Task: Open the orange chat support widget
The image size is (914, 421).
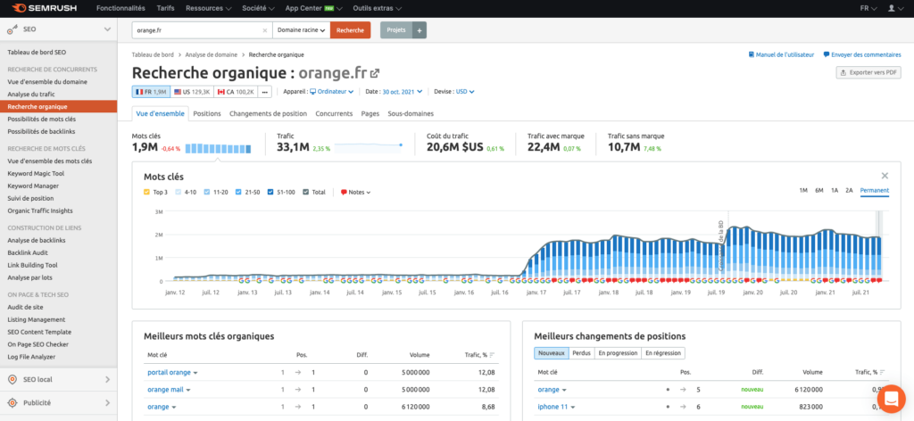Action: click(892, 399)
